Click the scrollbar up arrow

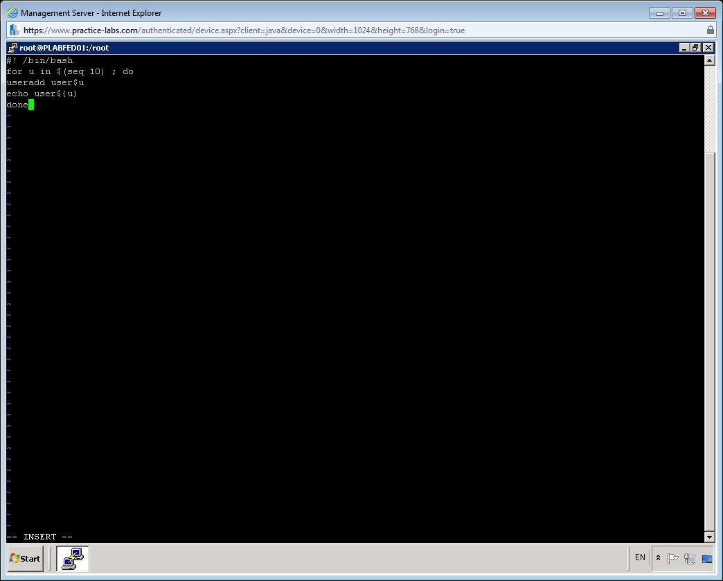pos(711,59)
